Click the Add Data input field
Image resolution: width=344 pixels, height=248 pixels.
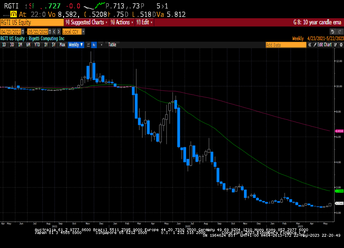pos(286,45)
